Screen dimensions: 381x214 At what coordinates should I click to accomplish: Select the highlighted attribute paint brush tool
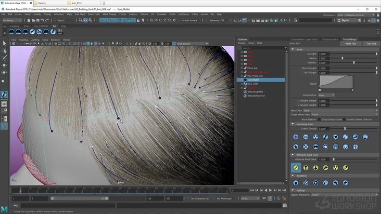click(296, 168)
